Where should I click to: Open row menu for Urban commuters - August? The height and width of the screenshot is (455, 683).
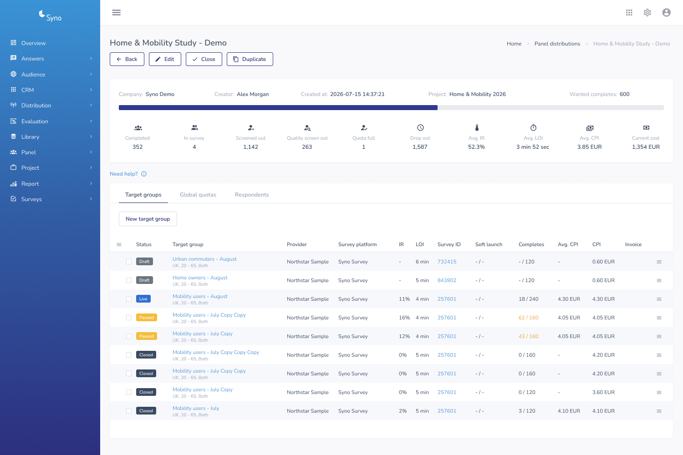[659, 262]
